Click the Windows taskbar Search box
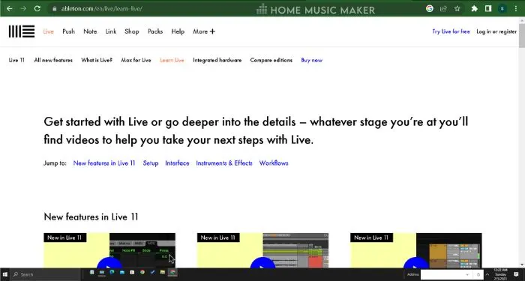 pos(45,274)
